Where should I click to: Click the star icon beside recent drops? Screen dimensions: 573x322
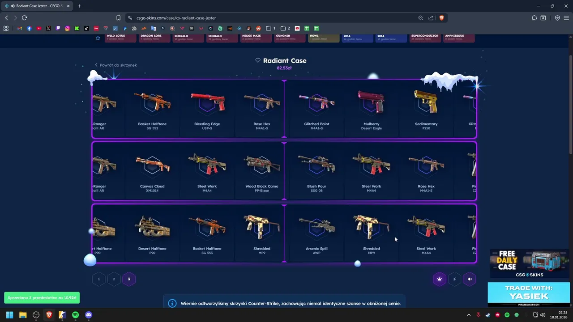(x=98, y=38)
